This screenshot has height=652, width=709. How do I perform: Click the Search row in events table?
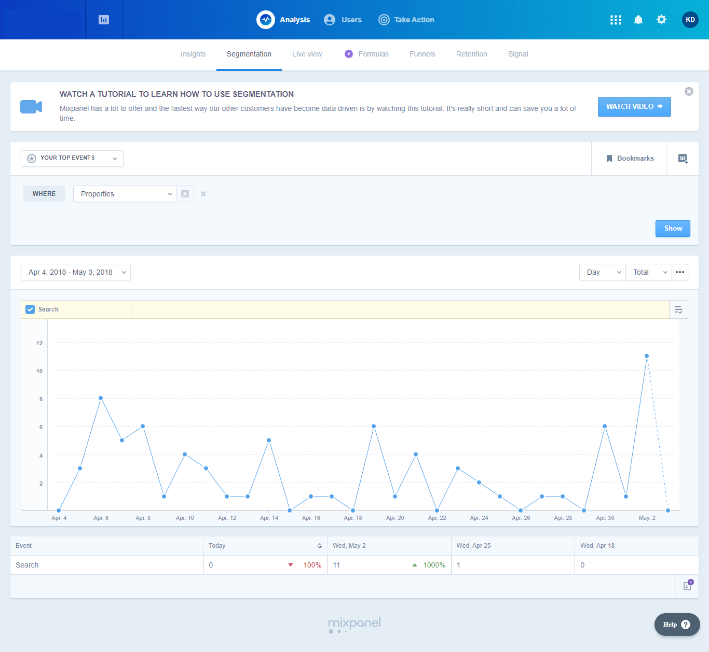[x=354, y=565]
